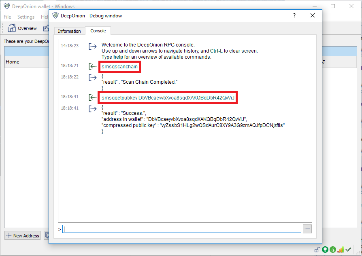Click the unlocked padlock wallet encryption icon
This screenshot has height=256, width=362.
317,250
